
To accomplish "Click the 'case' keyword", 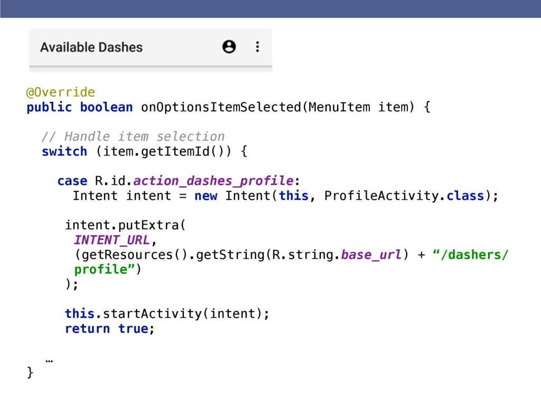I will [x=72, y=181].
